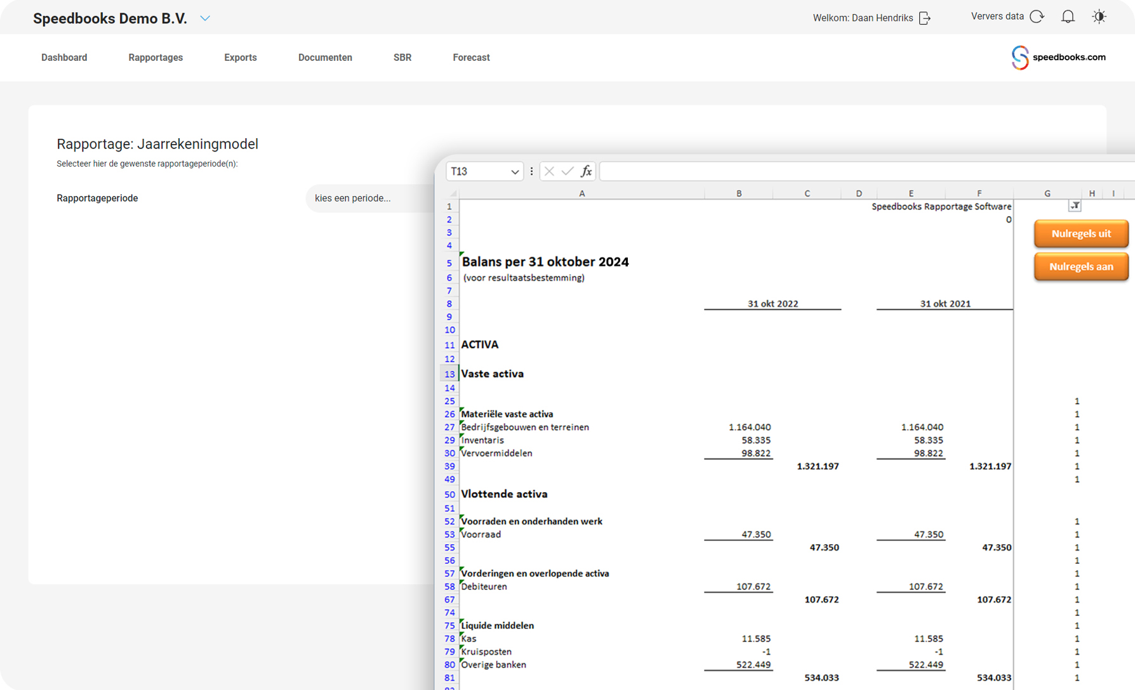Click the '(voor resultaatsbestemming)' cell
The width and height of the screenshot is (1135, 690).
point(524,278)
